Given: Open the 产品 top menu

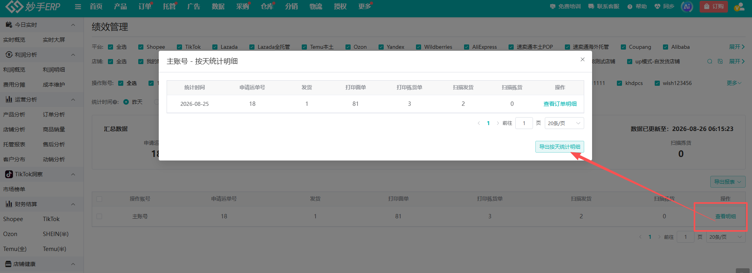Looking at the screenshot, I should point(121,7).
